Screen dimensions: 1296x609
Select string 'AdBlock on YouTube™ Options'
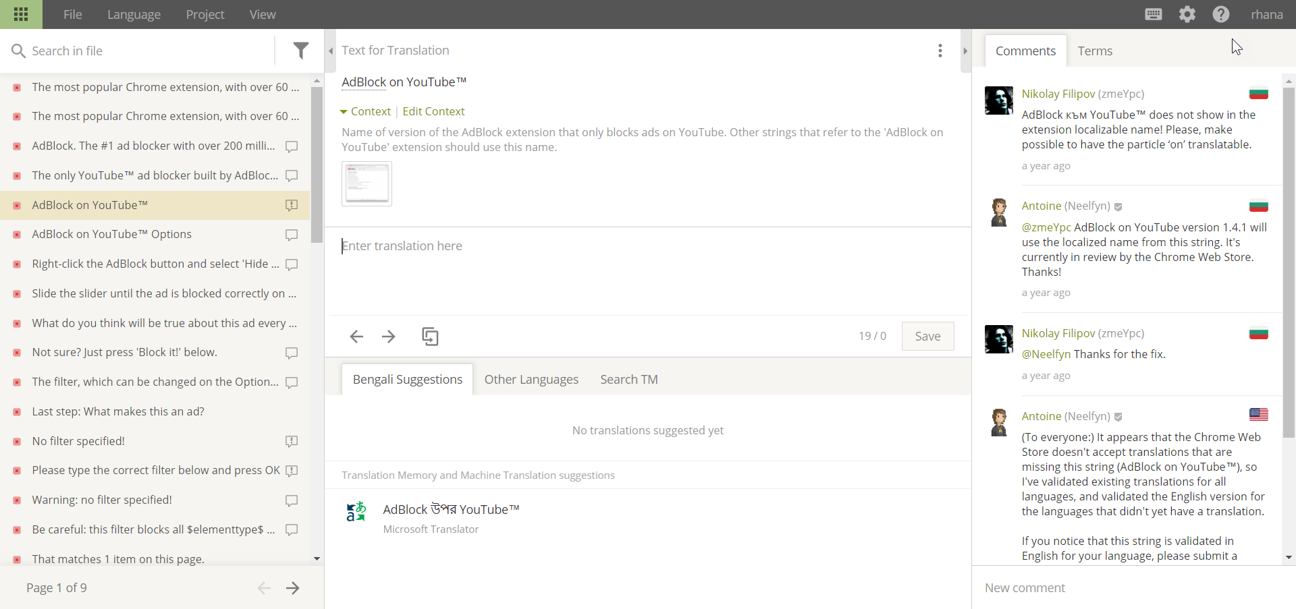[x=155, y=234]
